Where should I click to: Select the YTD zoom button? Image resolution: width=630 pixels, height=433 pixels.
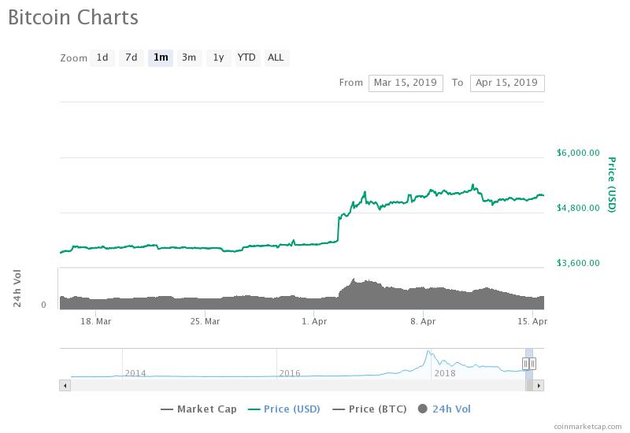[246, 57]
